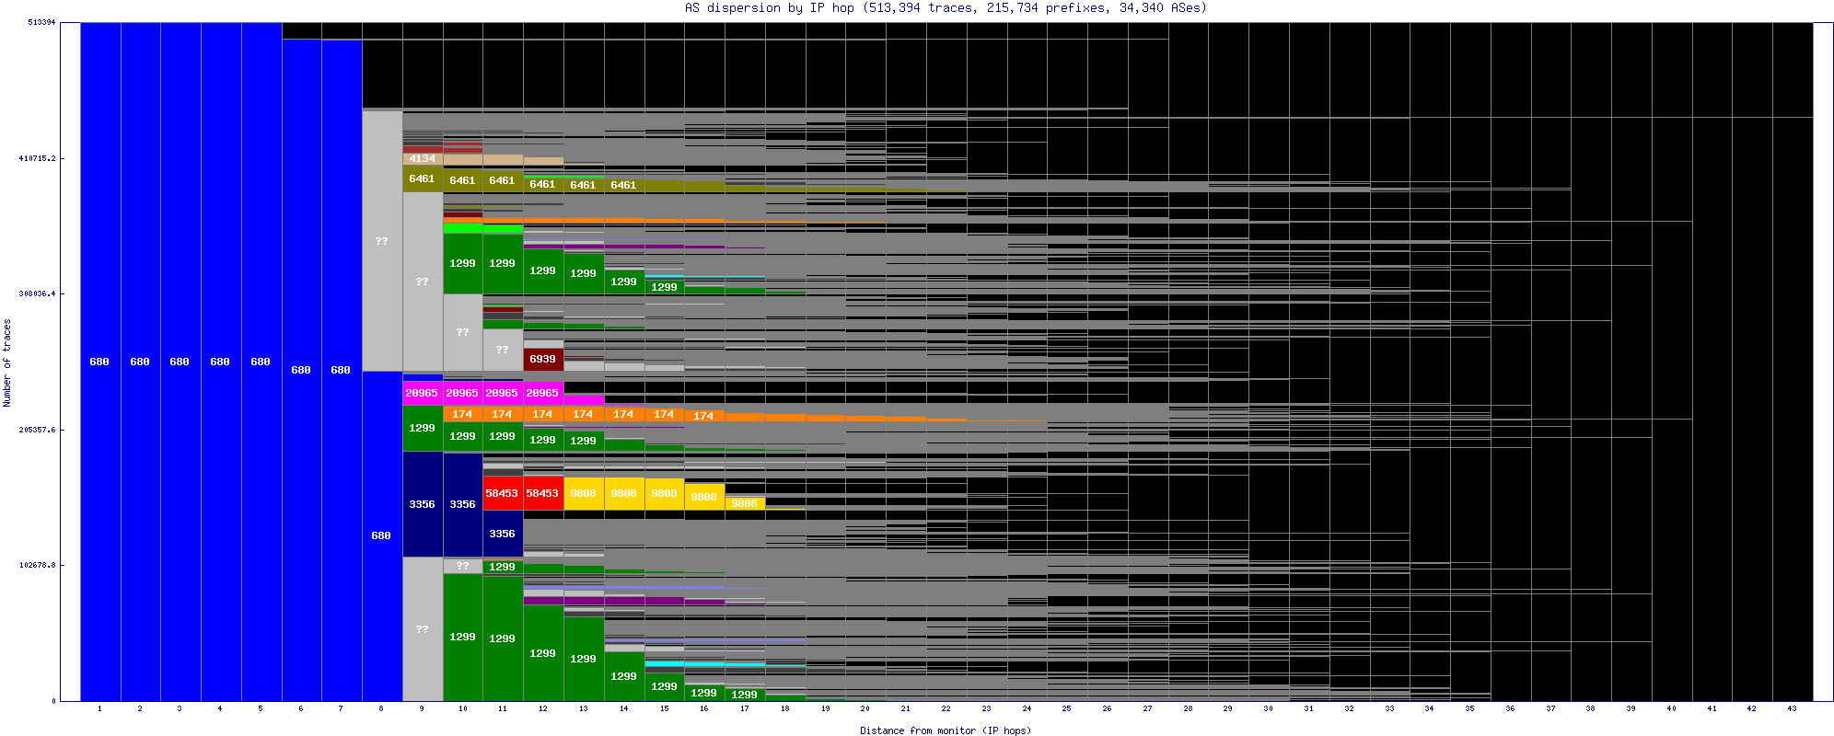Select the green AS 1299 block at hop 9
Image resolution: width=1834 pixels, height=736 pixels.
[423, 428]
